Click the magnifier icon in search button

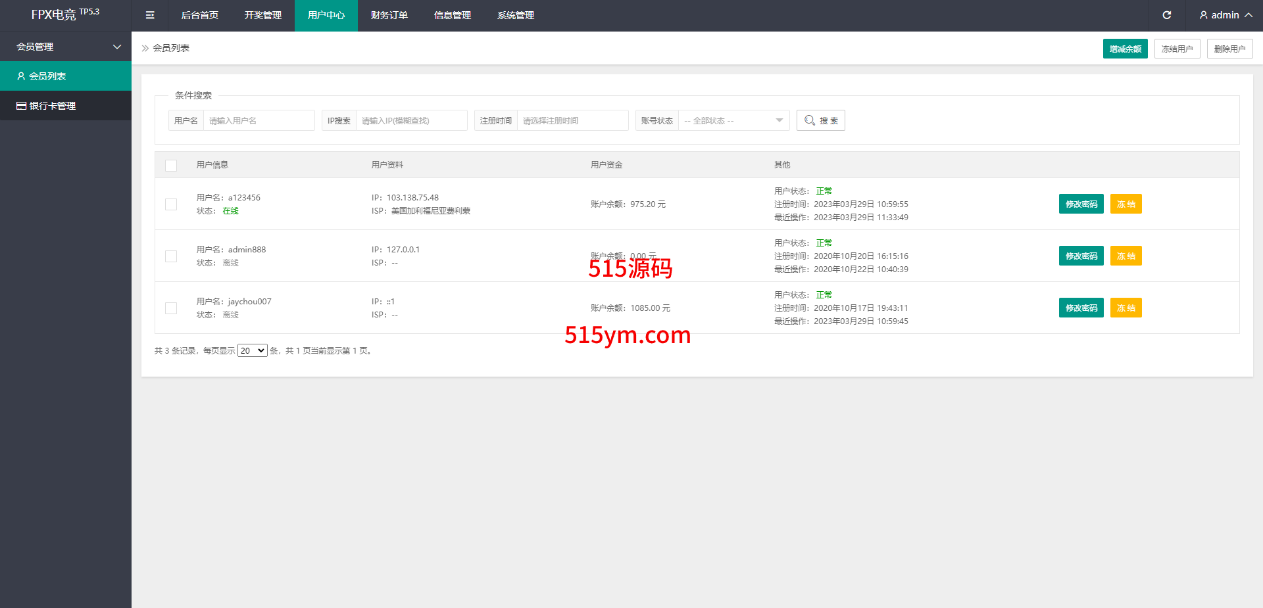pos(810,120)
